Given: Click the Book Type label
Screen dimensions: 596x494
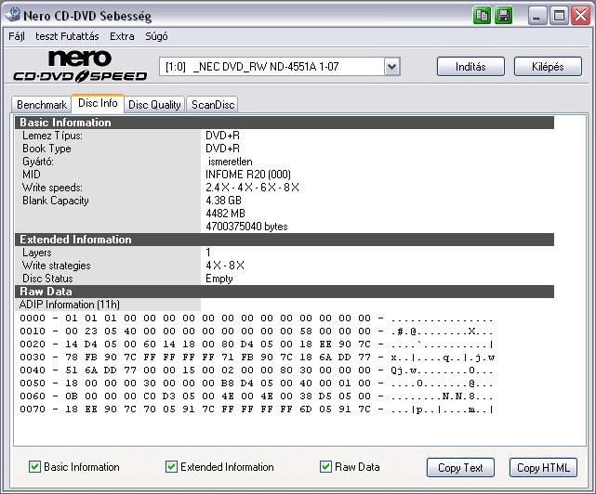Looking at the screenshot, I should [x=46, y=149].
